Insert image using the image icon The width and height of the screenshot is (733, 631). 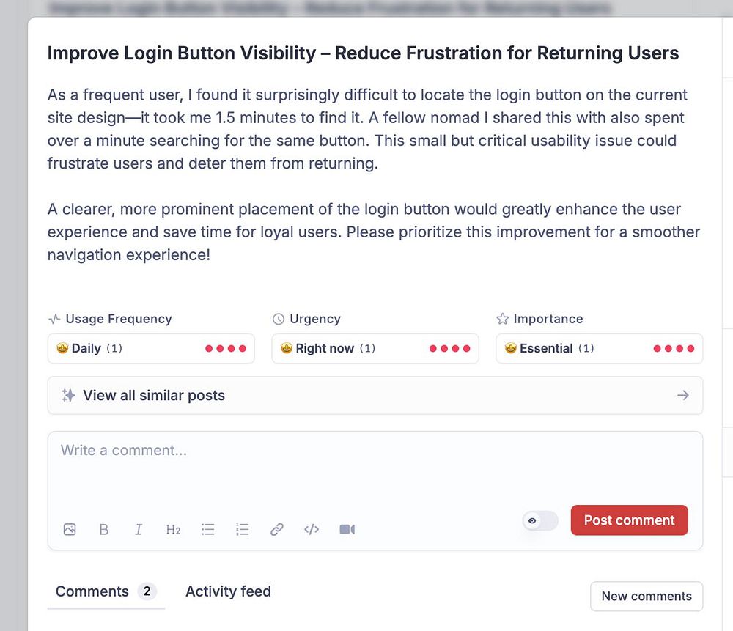[70, 529]
